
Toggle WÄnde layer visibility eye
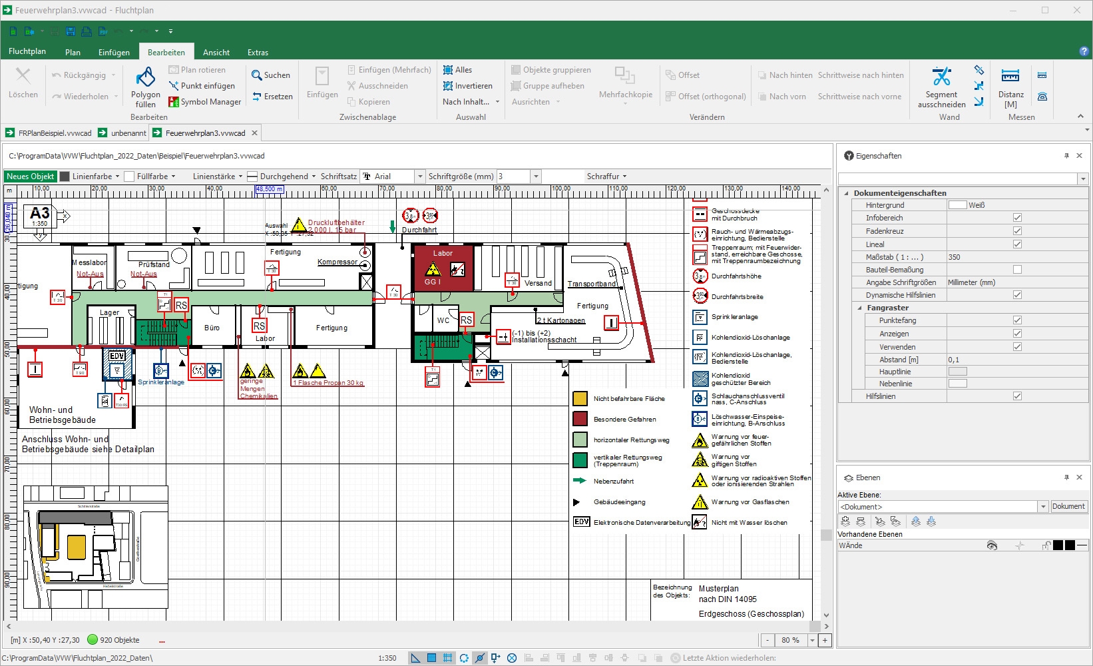point(992,545)
